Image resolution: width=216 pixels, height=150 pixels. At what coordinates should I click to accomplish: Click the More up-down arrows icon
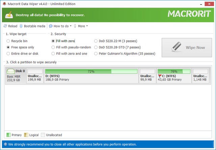75,26
